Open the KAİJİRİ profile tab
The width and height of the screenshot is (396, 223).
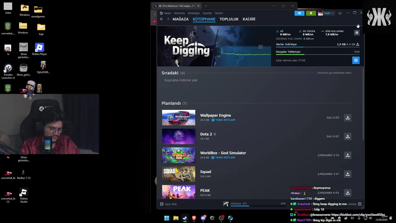(249, 19)
